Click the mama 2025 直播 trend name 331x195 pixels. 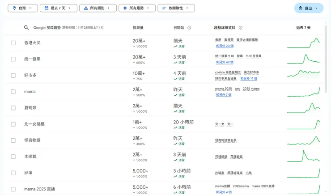[x=39, y=189]
